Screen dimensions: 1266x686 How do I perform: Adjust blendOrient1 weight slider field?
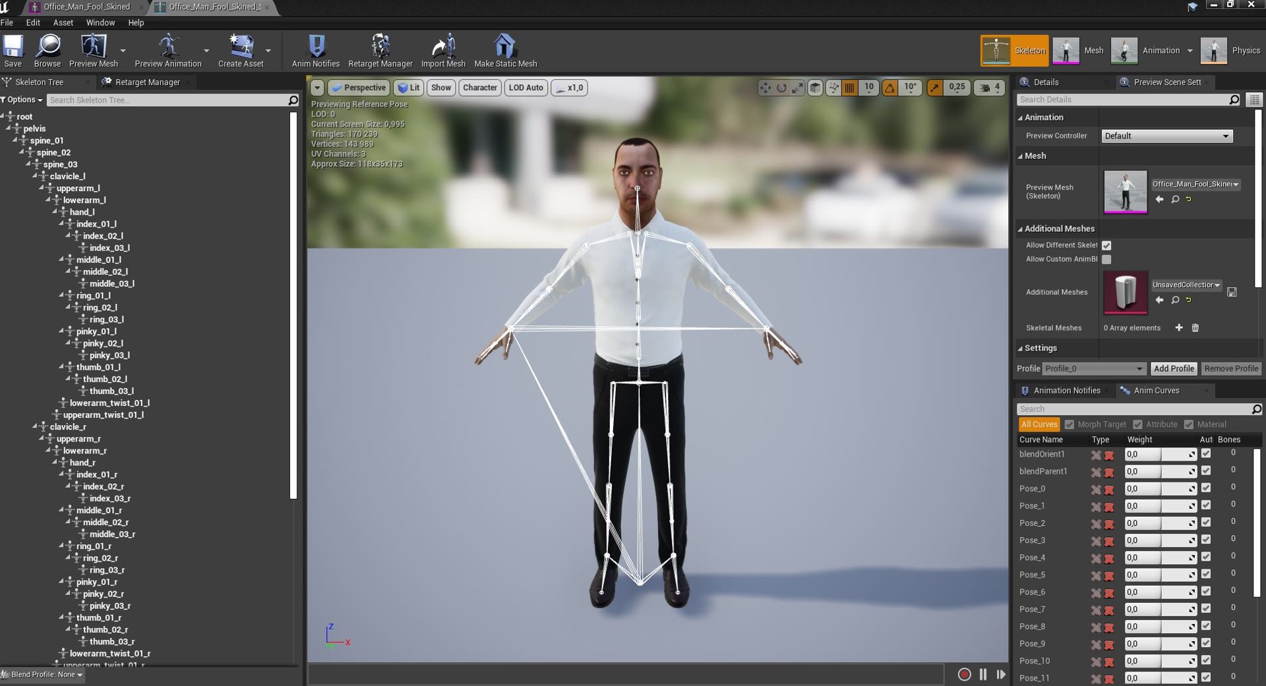pos(1160,455)
